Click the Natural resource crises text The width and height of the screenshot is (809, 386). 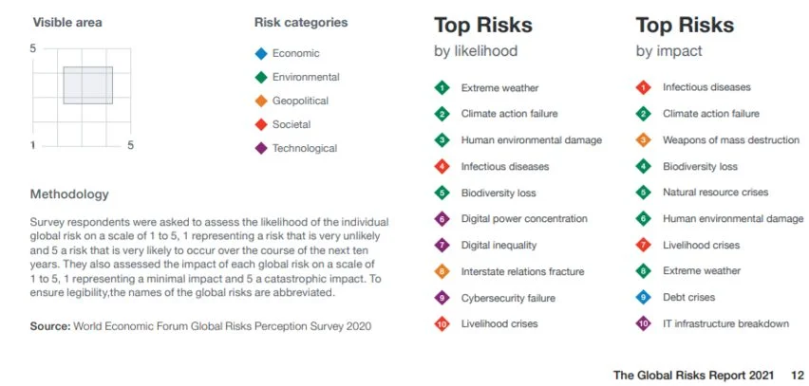tap(715, 193)
